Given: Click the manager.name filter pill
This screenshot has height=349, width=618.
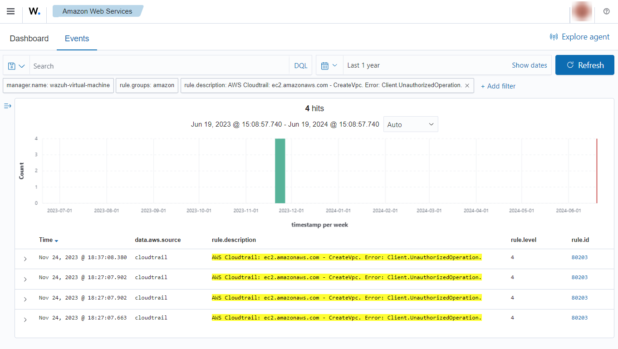Looking at the screenshot, I should [x=58, y=85].
